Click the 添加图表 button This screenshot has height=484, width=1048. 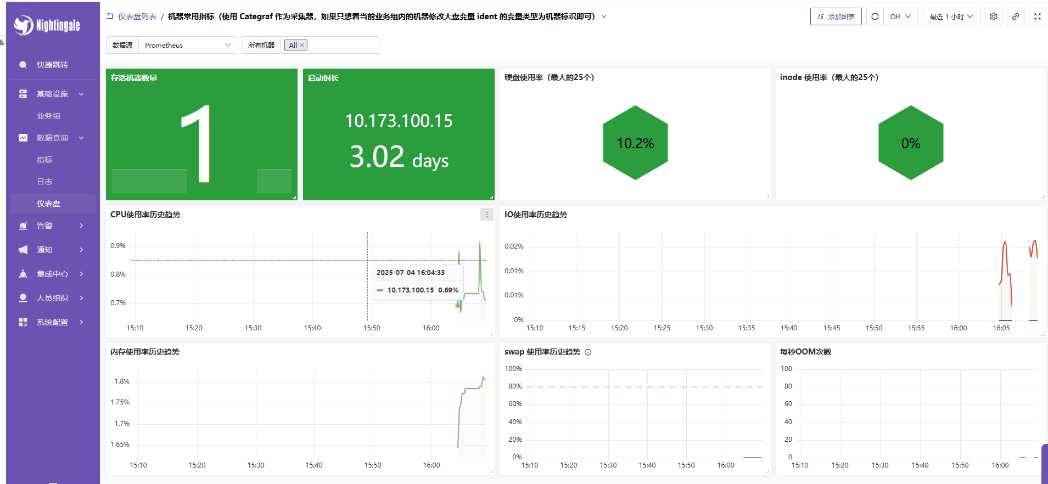click(836, 16)
